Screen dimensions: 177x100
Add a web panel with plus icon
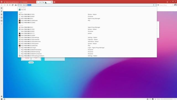point(2,24)
